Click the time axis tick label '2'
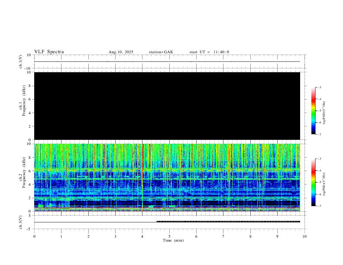 [88, 236]
